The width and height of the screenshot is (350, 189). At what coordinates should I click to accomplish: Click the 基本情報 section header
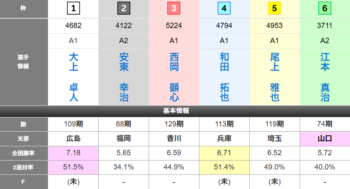175,111
